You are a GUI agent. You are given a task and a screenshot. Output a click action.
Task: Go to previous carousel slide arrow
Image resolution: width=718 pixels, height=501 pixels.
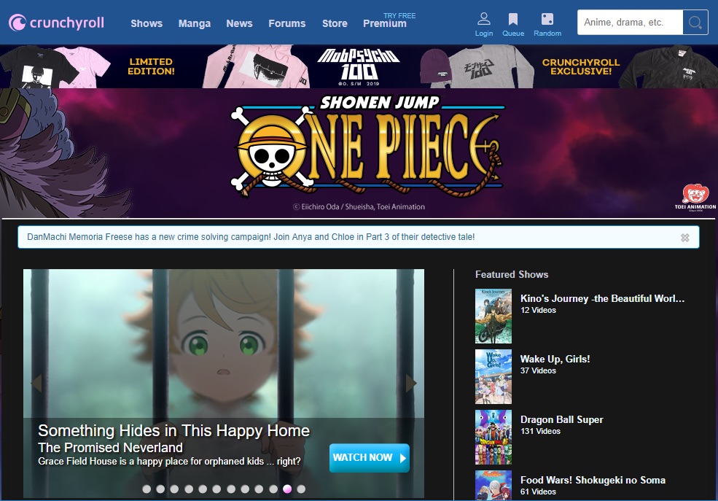click(x=36, y=384)
